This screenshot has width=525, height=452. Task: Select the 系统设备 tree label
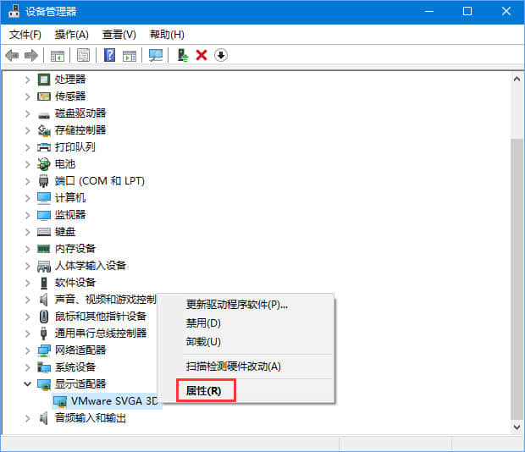click(x=75, y=367)
